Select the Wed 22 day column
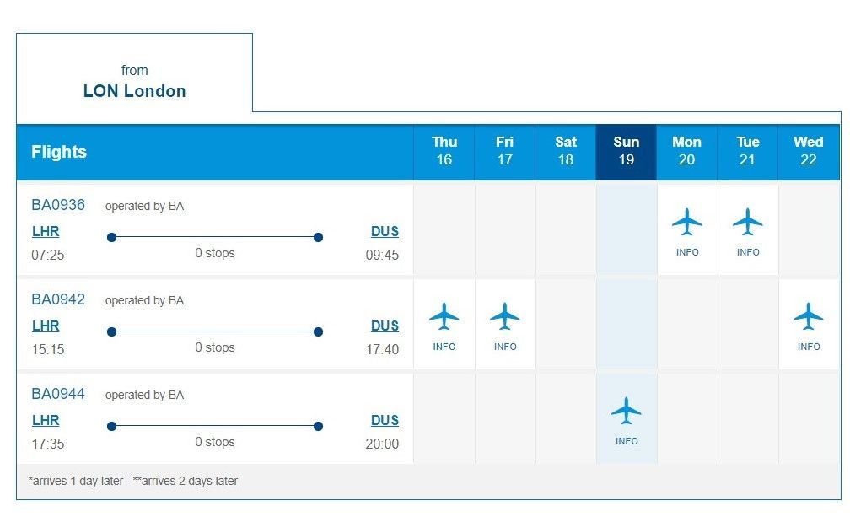850x517 pixels. tap(808, 151)
